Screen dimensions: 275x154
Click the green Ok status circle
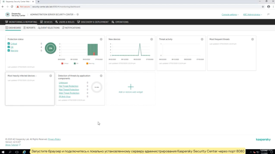point(51,48)
